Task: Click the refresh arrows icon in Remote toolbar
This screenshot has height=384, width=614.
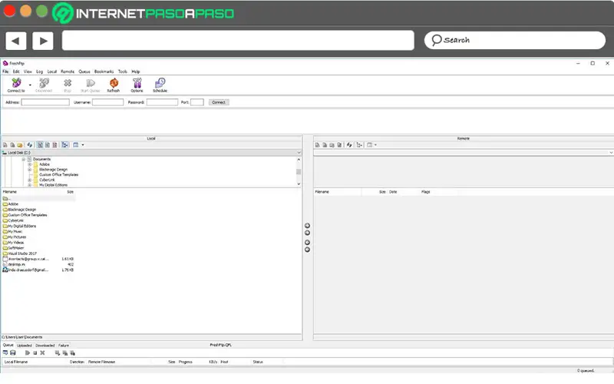Action: tap(349, 145)
